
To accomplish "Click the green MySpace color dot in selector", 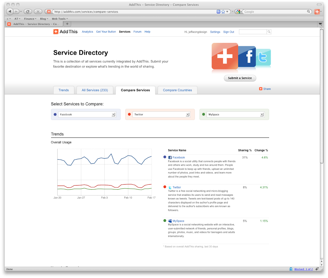I will click(203, 114).
